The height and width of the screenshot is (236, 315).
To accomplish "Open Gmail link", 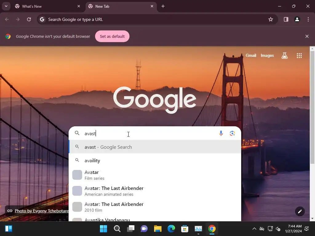I will coord(251,56).
